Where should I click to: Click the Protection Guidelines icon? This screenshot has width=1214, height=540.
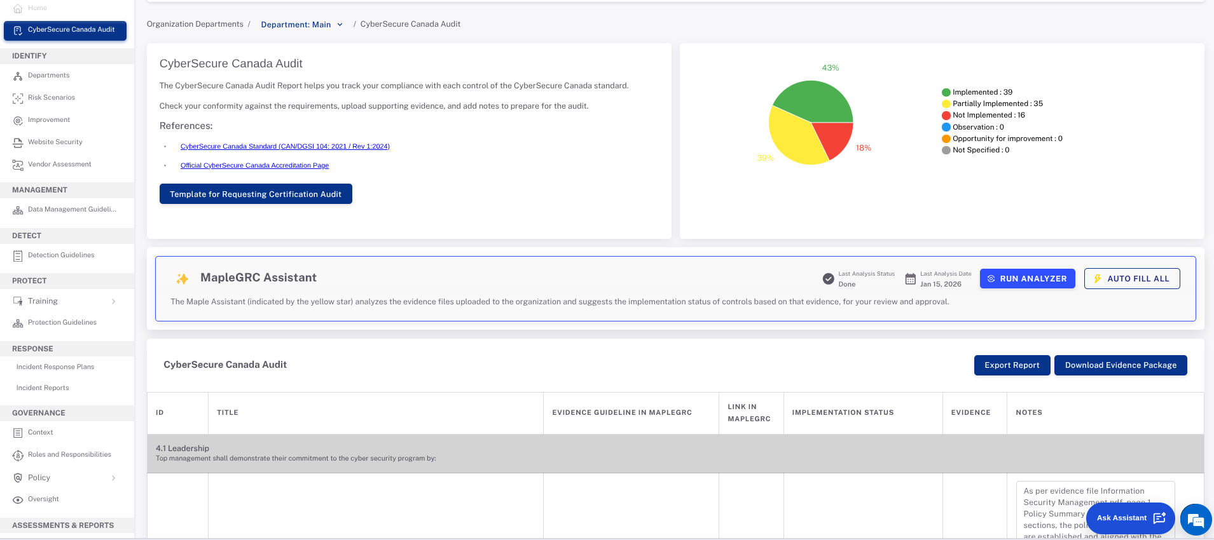point(18,323)
